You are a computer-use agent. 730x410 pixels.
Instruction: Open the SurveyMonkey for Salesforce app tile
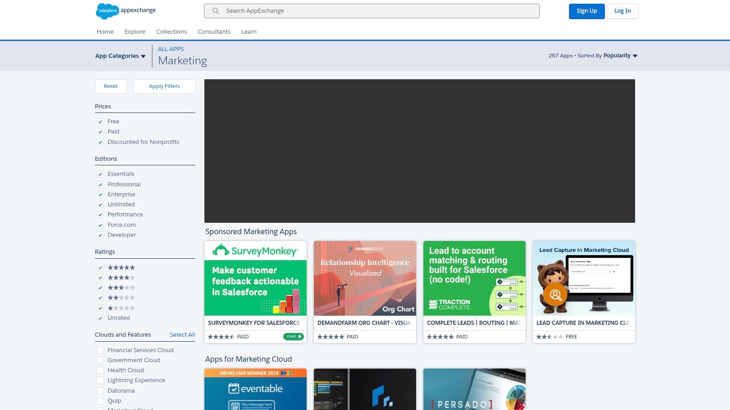point(255,292)
